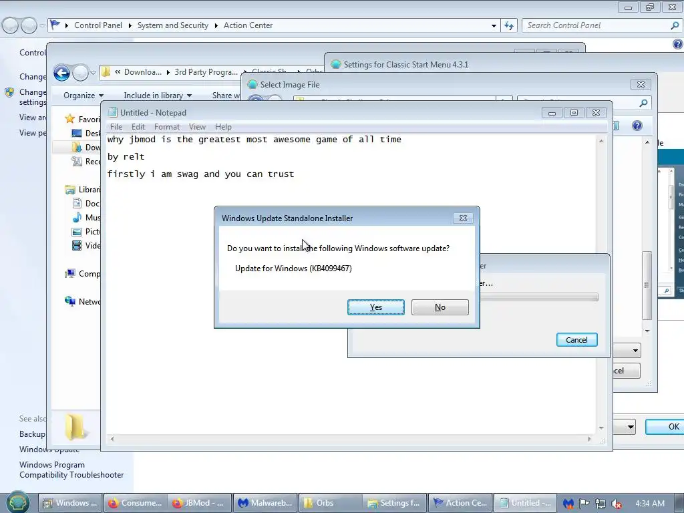684x513 pixels.
Task: Open Control Panel help icon
Action: 678,44
